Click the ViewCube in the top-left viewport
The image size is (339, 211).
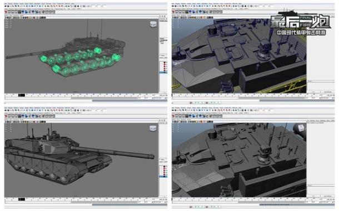pos(154,24)
